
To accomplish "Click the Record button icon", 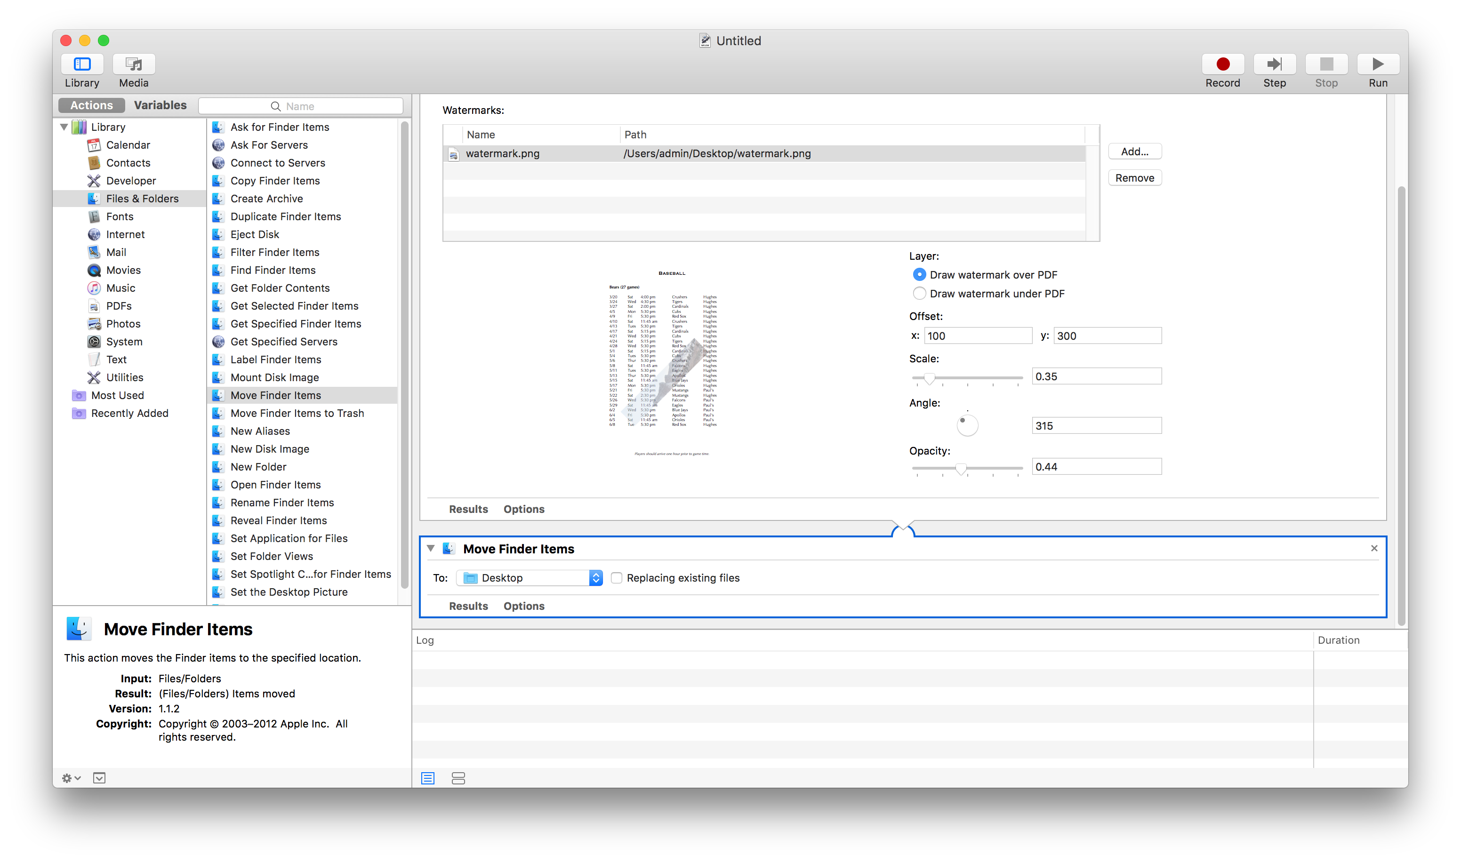I will (x=1222, y=64).
